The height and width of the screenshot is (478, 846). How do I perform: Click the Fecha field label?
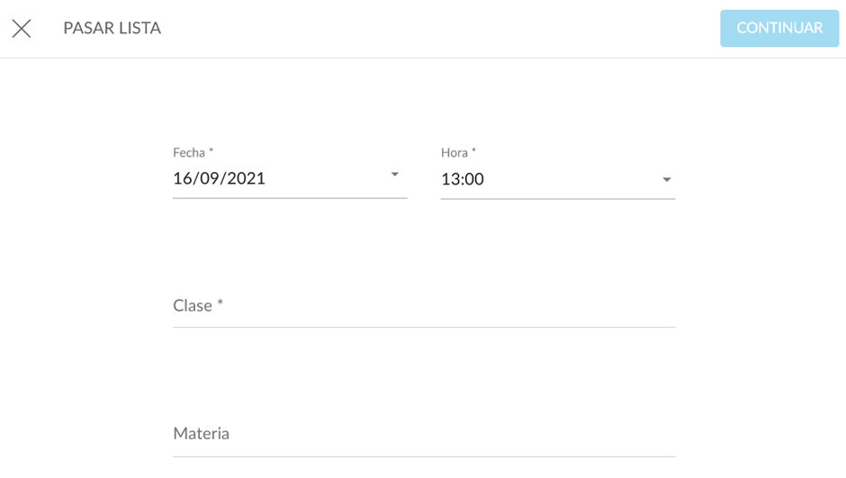point(189,153)
